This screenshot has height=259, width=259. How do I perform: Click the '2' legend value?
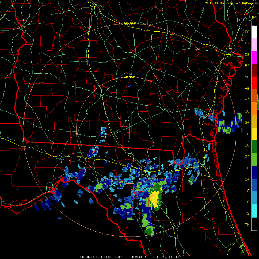tap(248, 214)
